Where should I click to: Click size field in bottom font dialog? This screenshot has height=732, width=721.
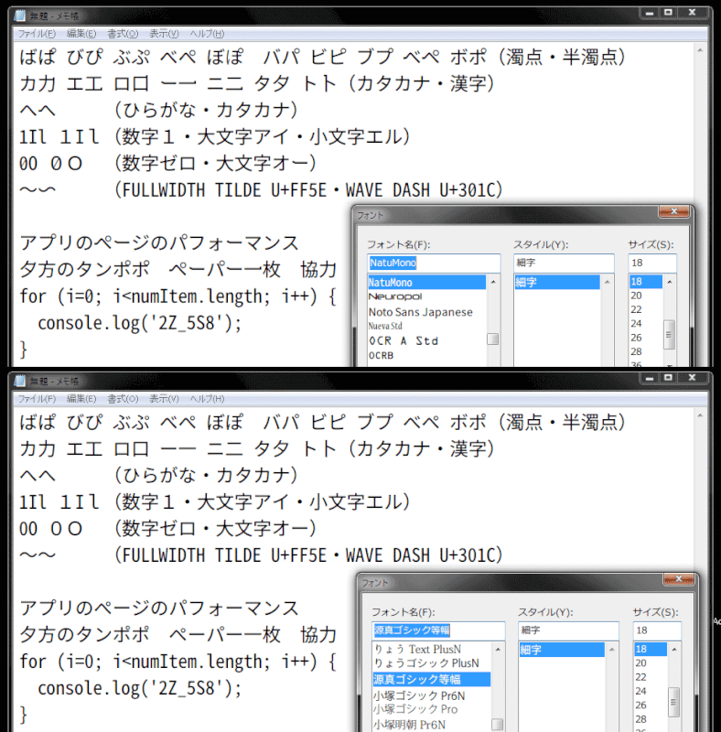[657, 630]
